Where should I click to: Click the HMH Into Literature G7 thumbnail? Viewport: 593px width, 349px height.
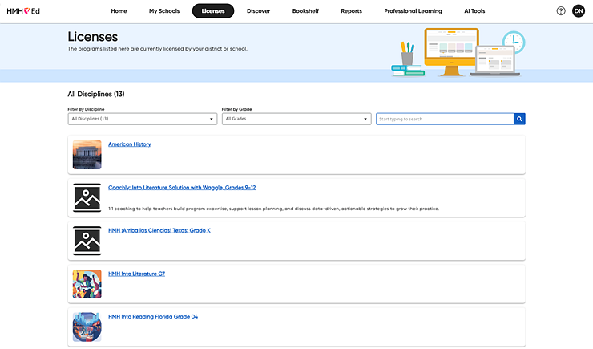87,284
